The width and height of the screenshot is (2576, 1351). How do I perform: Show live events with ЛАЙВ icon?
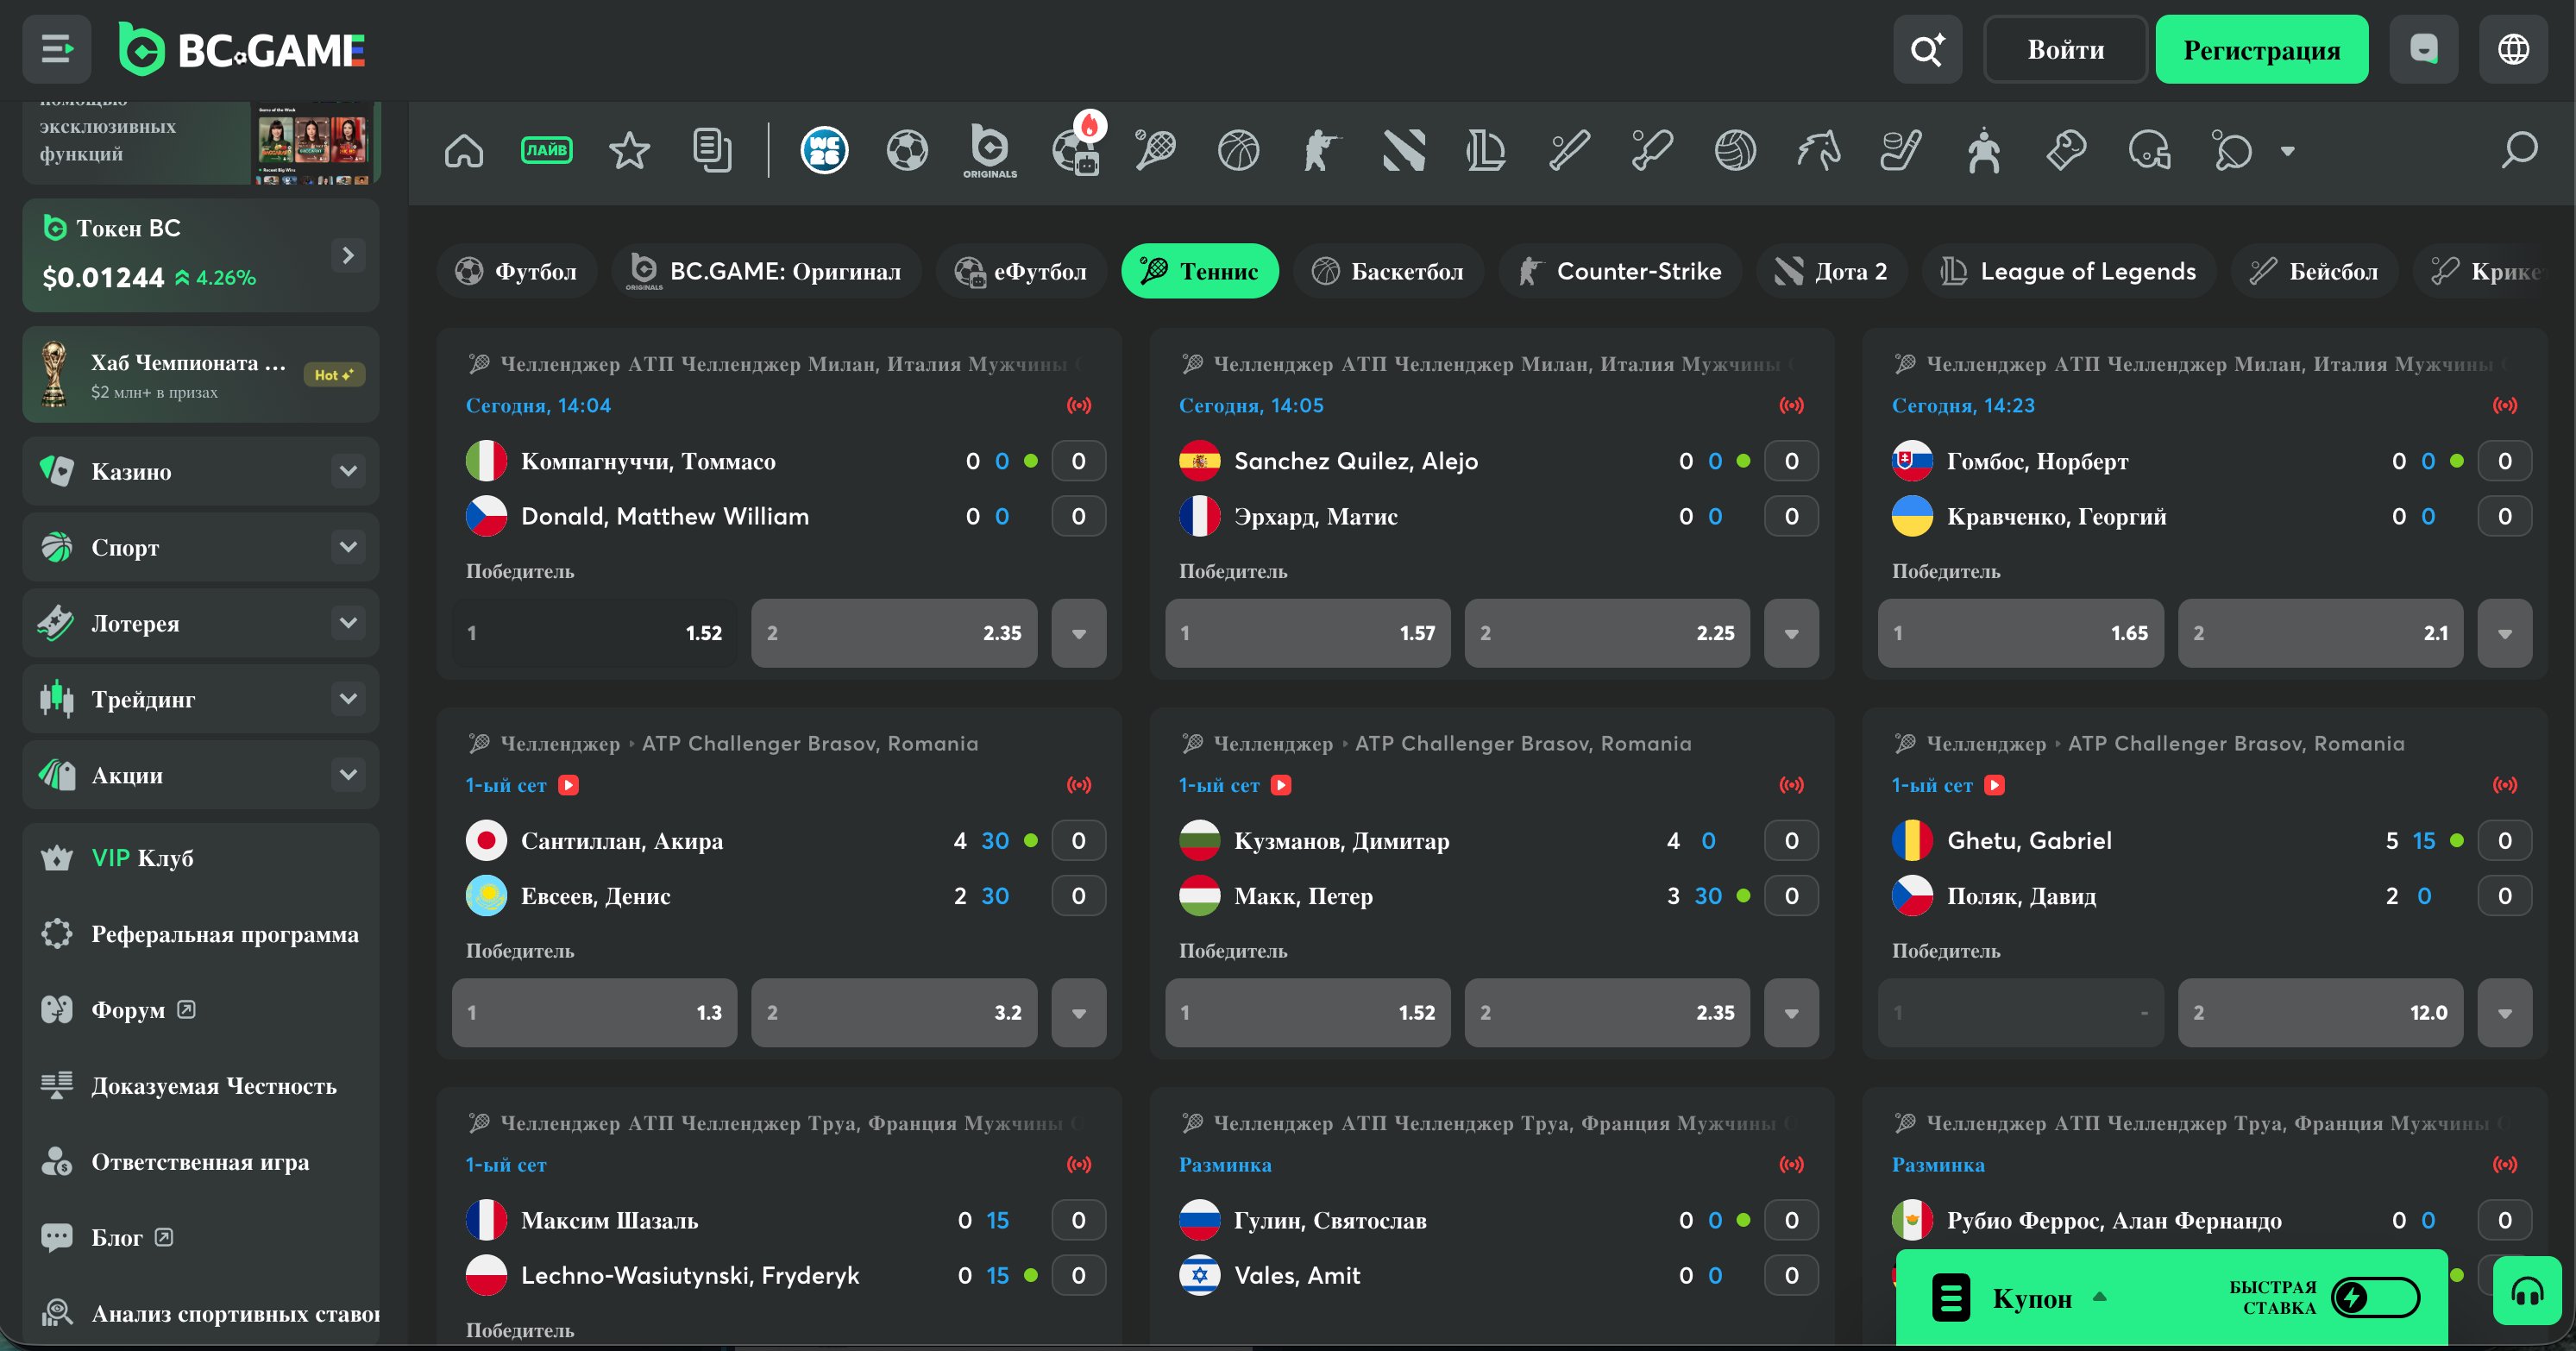[x=546, y=151]
